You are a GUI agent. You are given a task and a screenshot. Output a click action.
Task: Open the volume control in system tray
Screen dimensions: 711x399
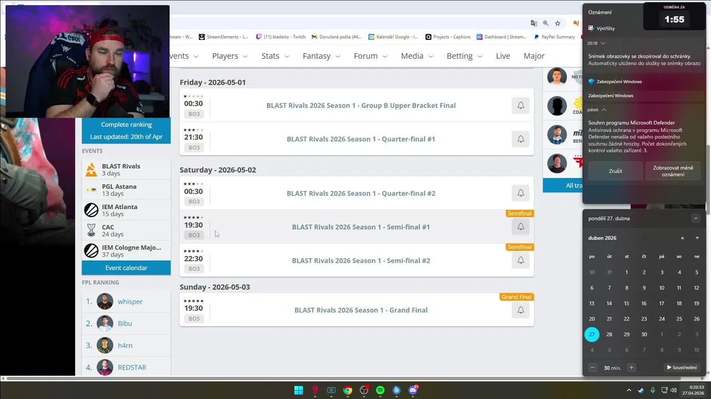point(673,390)
